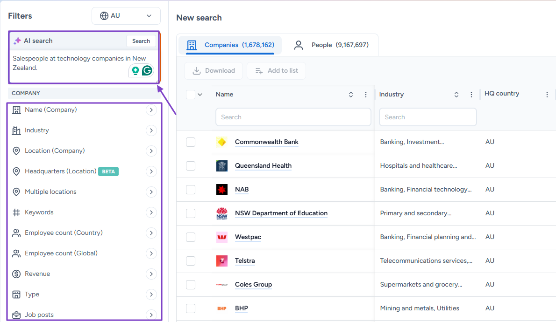
Task: Open Name column options menu (three dots)
Action: point(365,95)
